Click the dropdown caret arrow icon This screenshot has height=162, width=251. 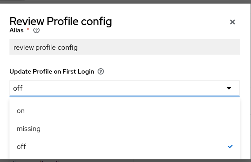pos(229,88)
